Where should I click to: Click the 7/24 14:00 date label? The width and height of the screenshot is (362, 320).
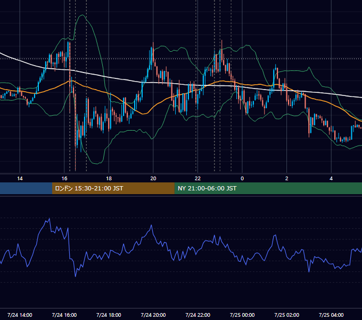pyautogui.click(x=20, y=315)
